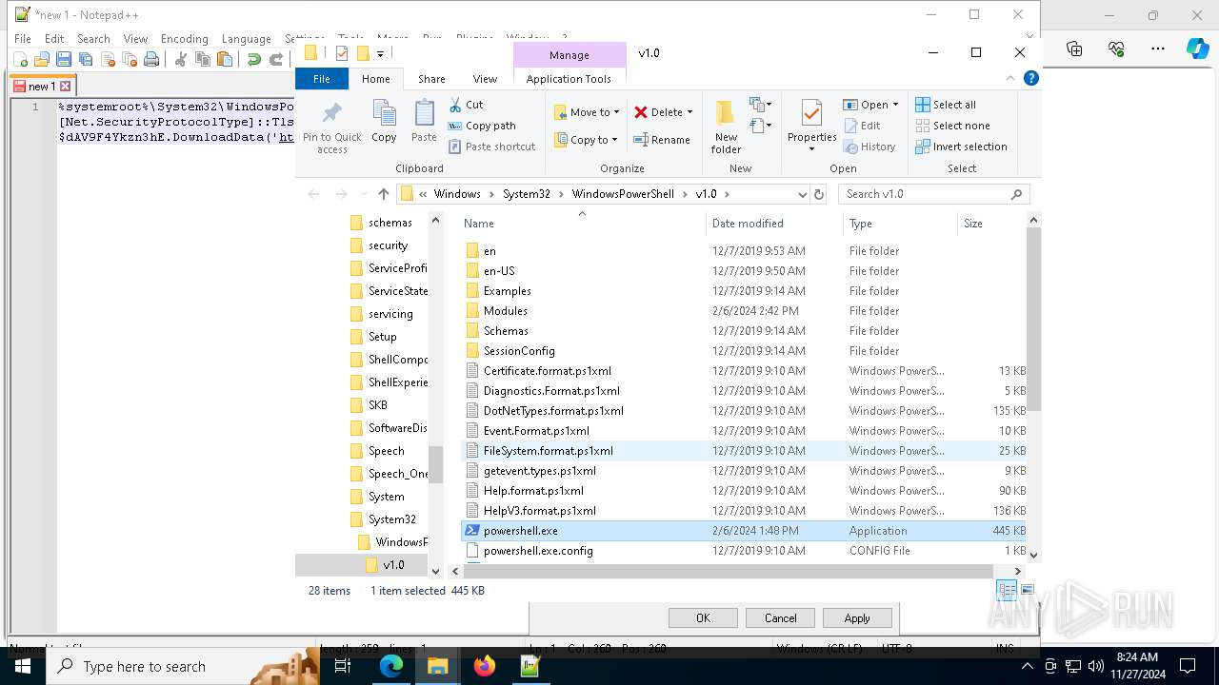Click large Copy button in Explorer ribbon
This screenshot has width=1219, height=685.
385,121
